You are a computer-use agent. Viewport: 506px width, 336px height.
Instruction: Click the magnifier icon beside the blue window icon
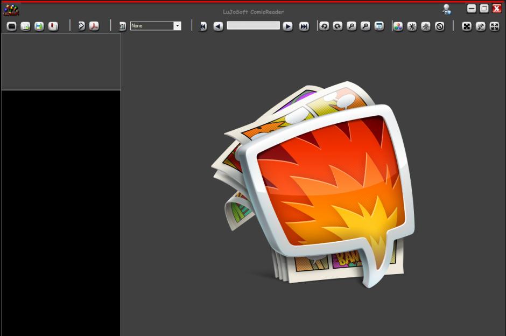[x=366, y=26]
